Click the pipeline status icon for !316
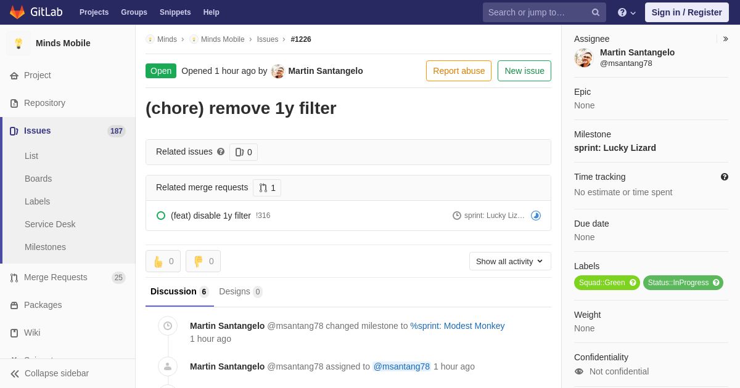740x388 pixels. (x=536, y=216)
